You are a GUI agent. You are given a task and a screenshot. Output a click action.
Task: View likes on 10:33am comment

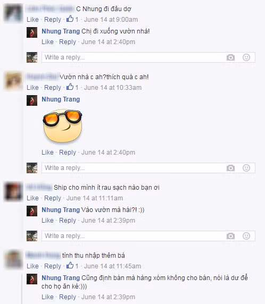[x=72, y=87]
